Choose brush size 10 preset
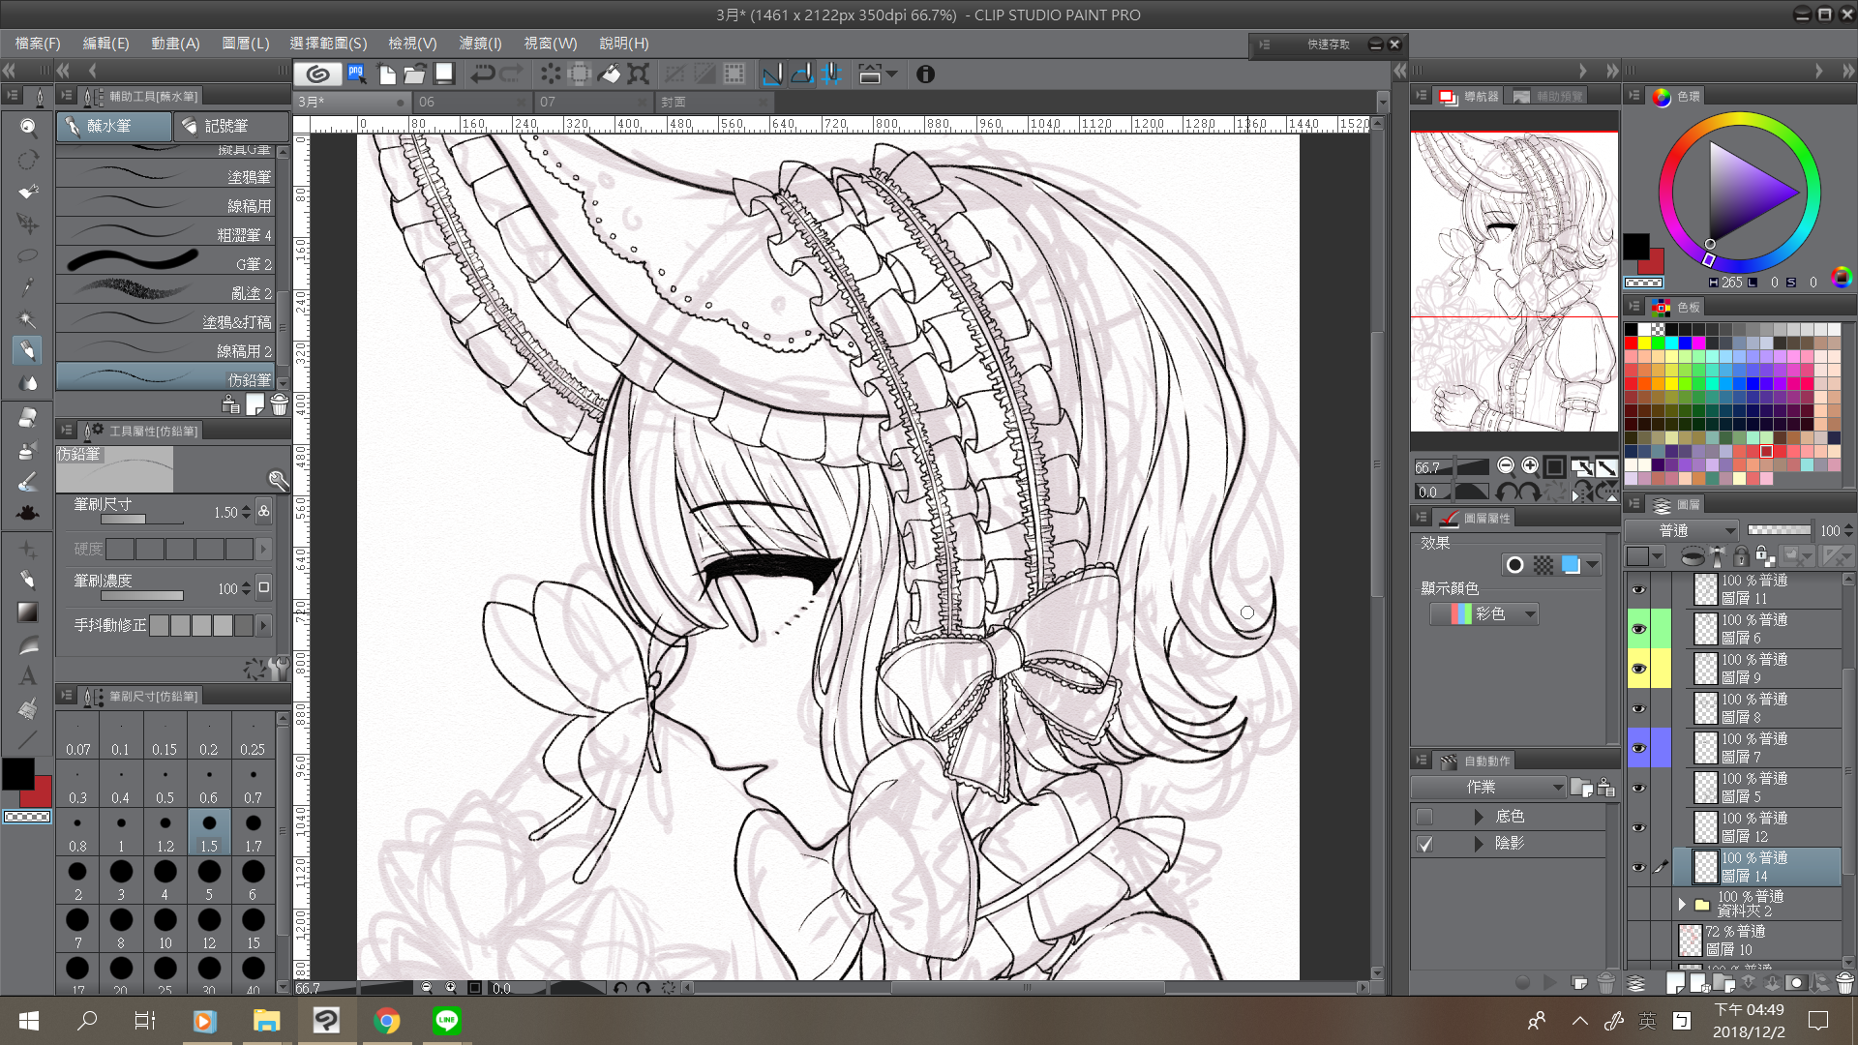The image size is (1858, 1045). click(x=165, y=929)
